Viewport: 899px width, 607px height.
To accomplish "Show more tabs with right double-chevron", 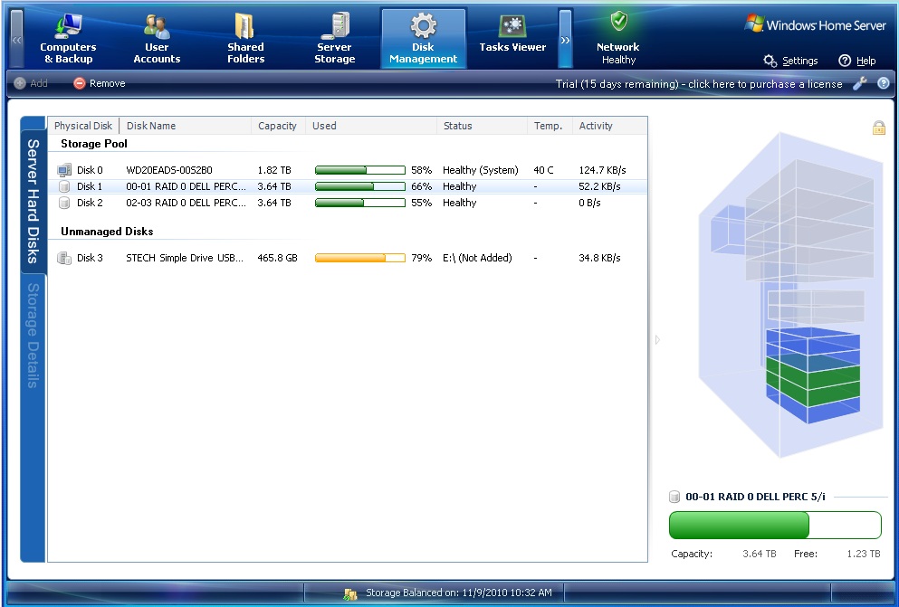I will coord(565,39).
